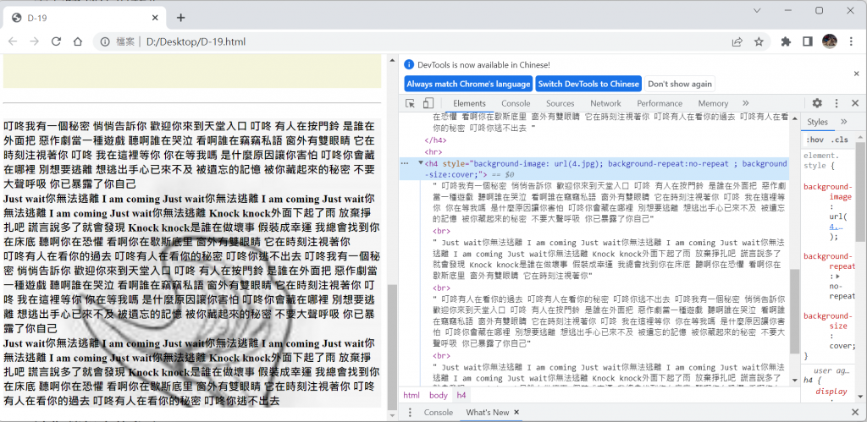This screenshot has width=867, height=422.
Task: Close the DevTools panel
Action: tap(855, 103)
